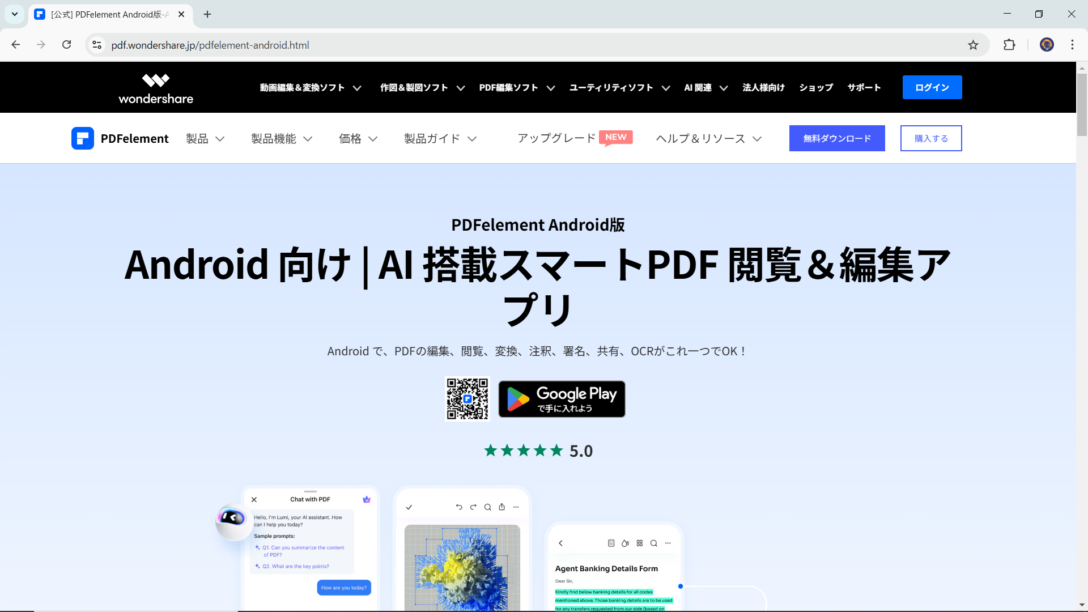The image size is (1088, 612).
Task: Open ショップ link
Action: coord(816,88)
